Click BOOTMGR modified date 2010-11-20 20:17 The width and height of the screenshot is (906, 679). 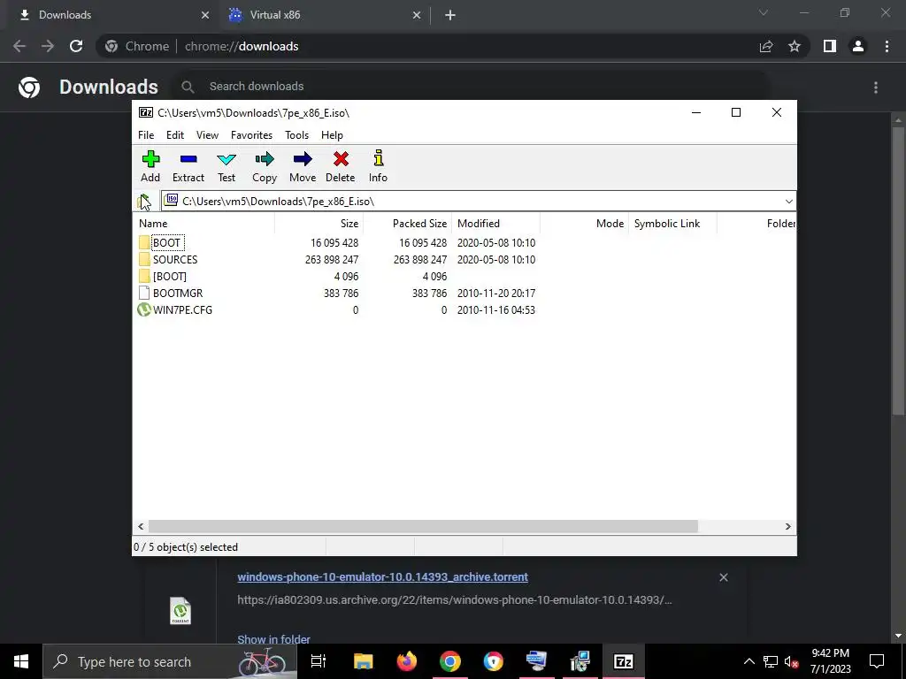coord(496,293)
